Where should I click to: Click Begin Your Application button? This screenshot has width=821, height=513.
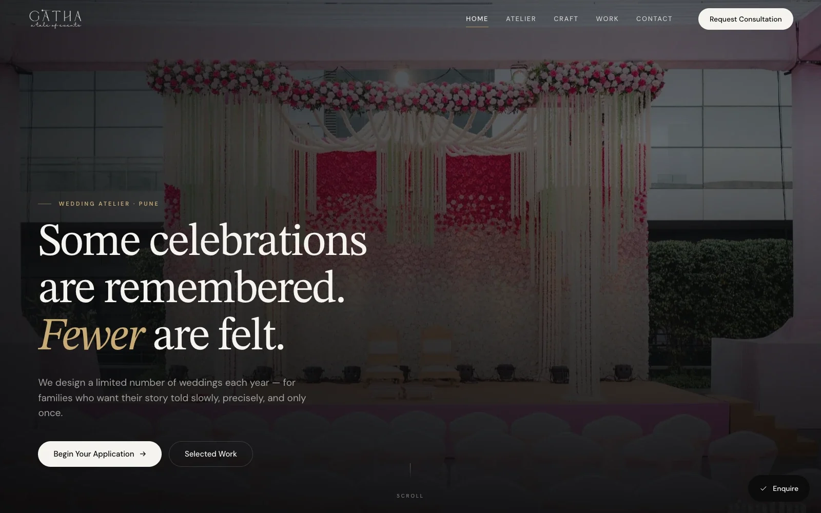[100, 454]
